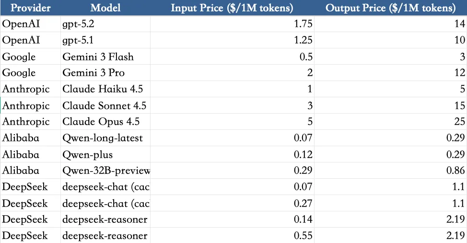467x243 pixels.
Task: Select the gpt-5.2 model cell
Action: tap(105, 24)
